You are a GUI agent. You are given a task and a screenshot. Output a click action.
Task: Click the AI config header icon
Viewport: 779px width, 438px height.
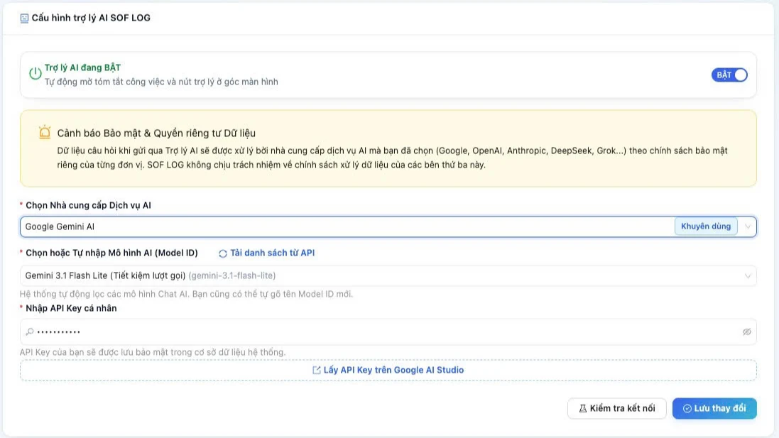24,18
